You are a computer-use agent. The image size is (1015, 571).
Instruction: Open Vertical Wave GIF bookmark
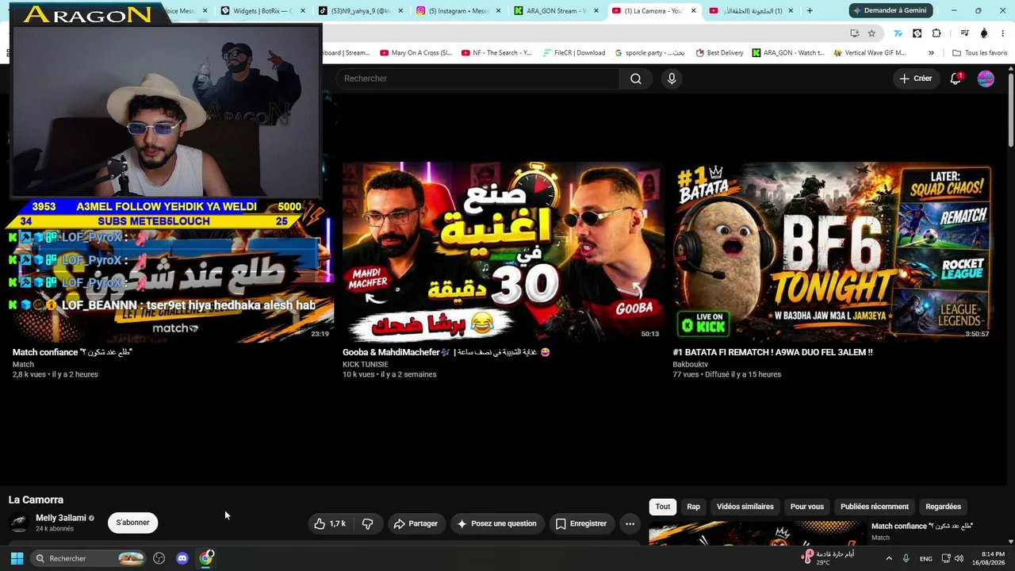[x=870, y=53]
